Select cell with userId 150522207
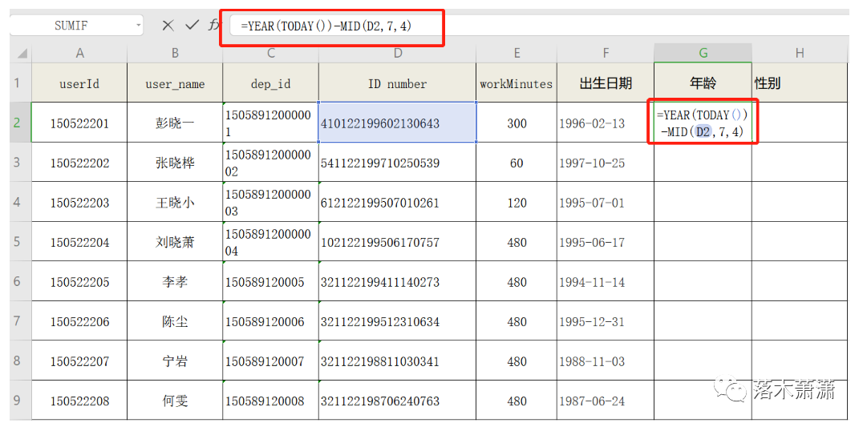The width and height of the screenshot is (863, 427). pyautogui.click(x=80, y=361)
